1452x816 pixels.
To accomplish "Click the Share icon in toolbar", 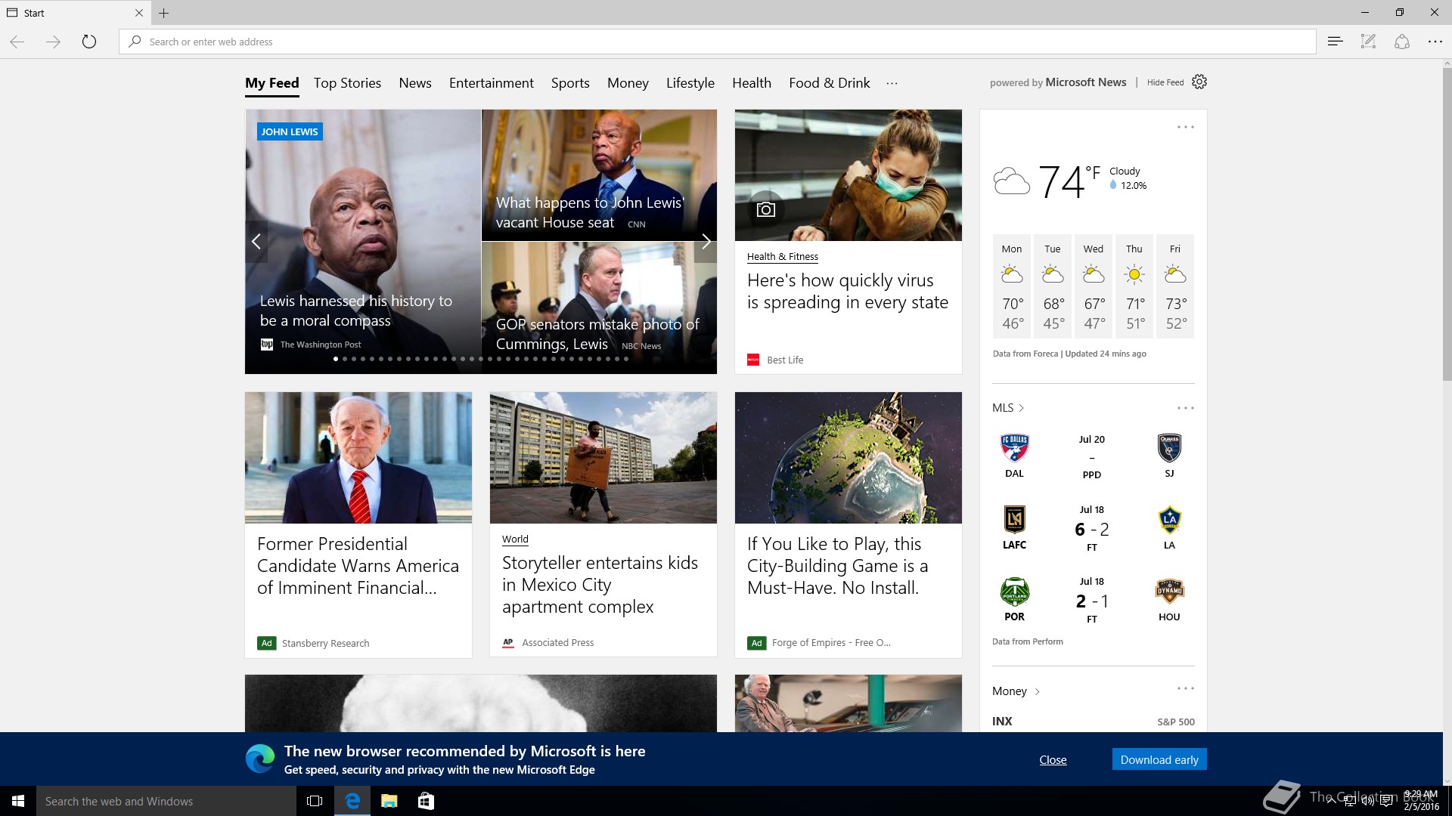I will (1401, 42).
